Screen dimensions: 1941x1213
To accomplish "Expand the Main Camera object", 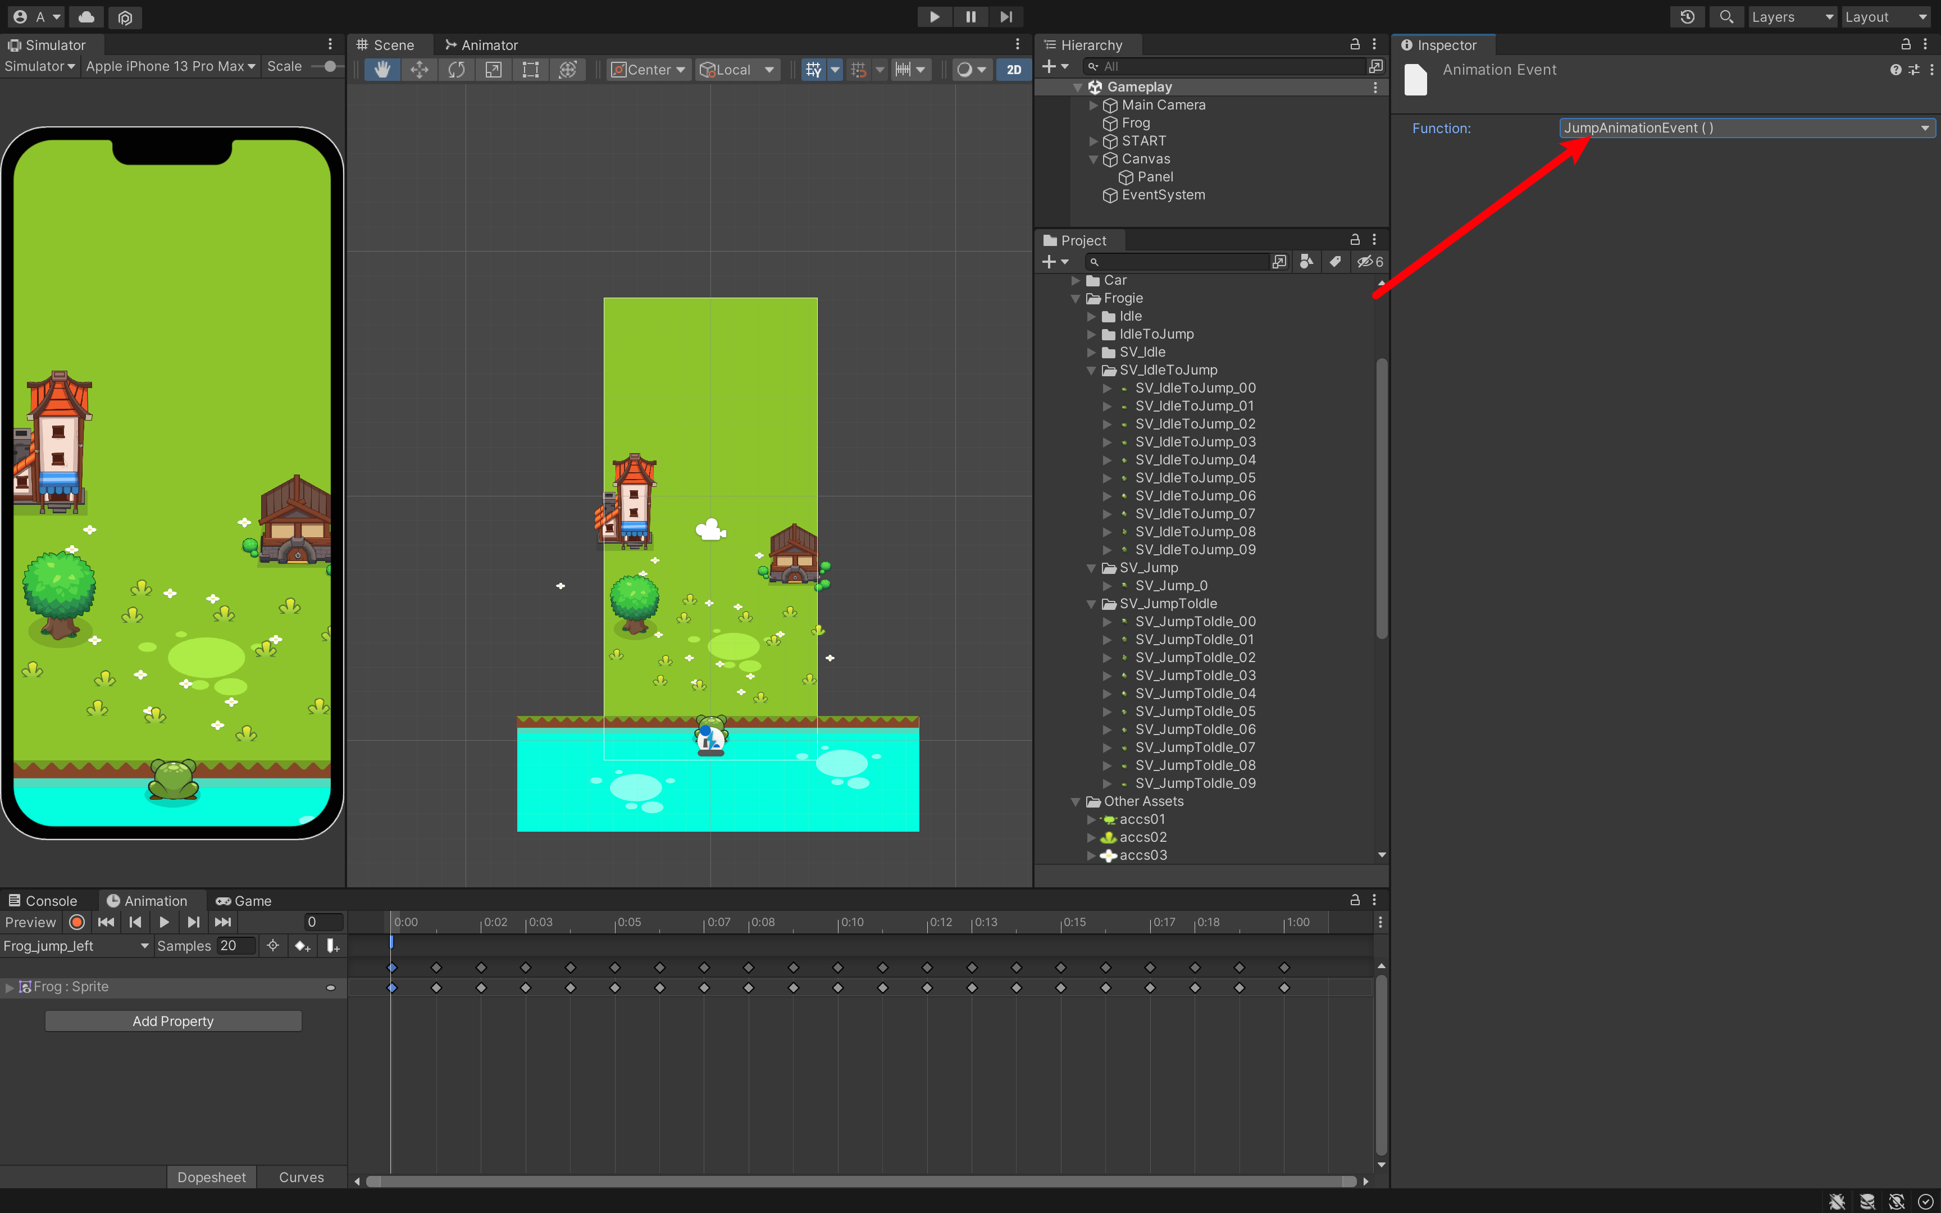I will click(x=1092, y=105).
